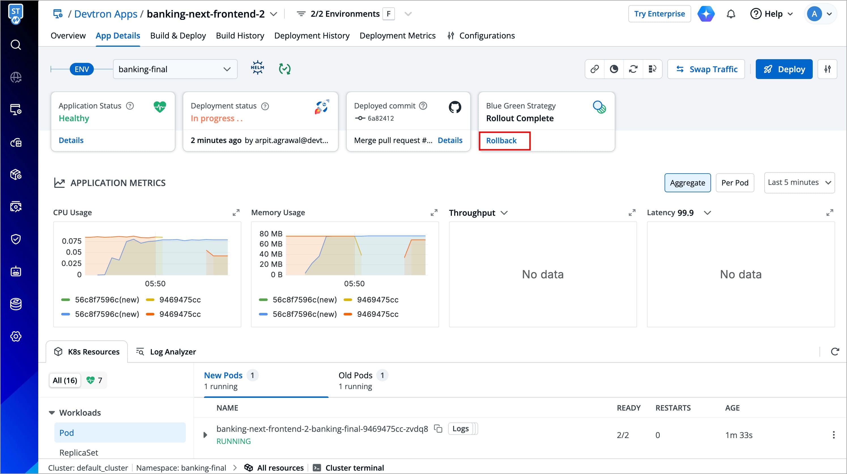Click the Rollback link
The width and height of the screenshot is (847, 474).
coord(501,141)
